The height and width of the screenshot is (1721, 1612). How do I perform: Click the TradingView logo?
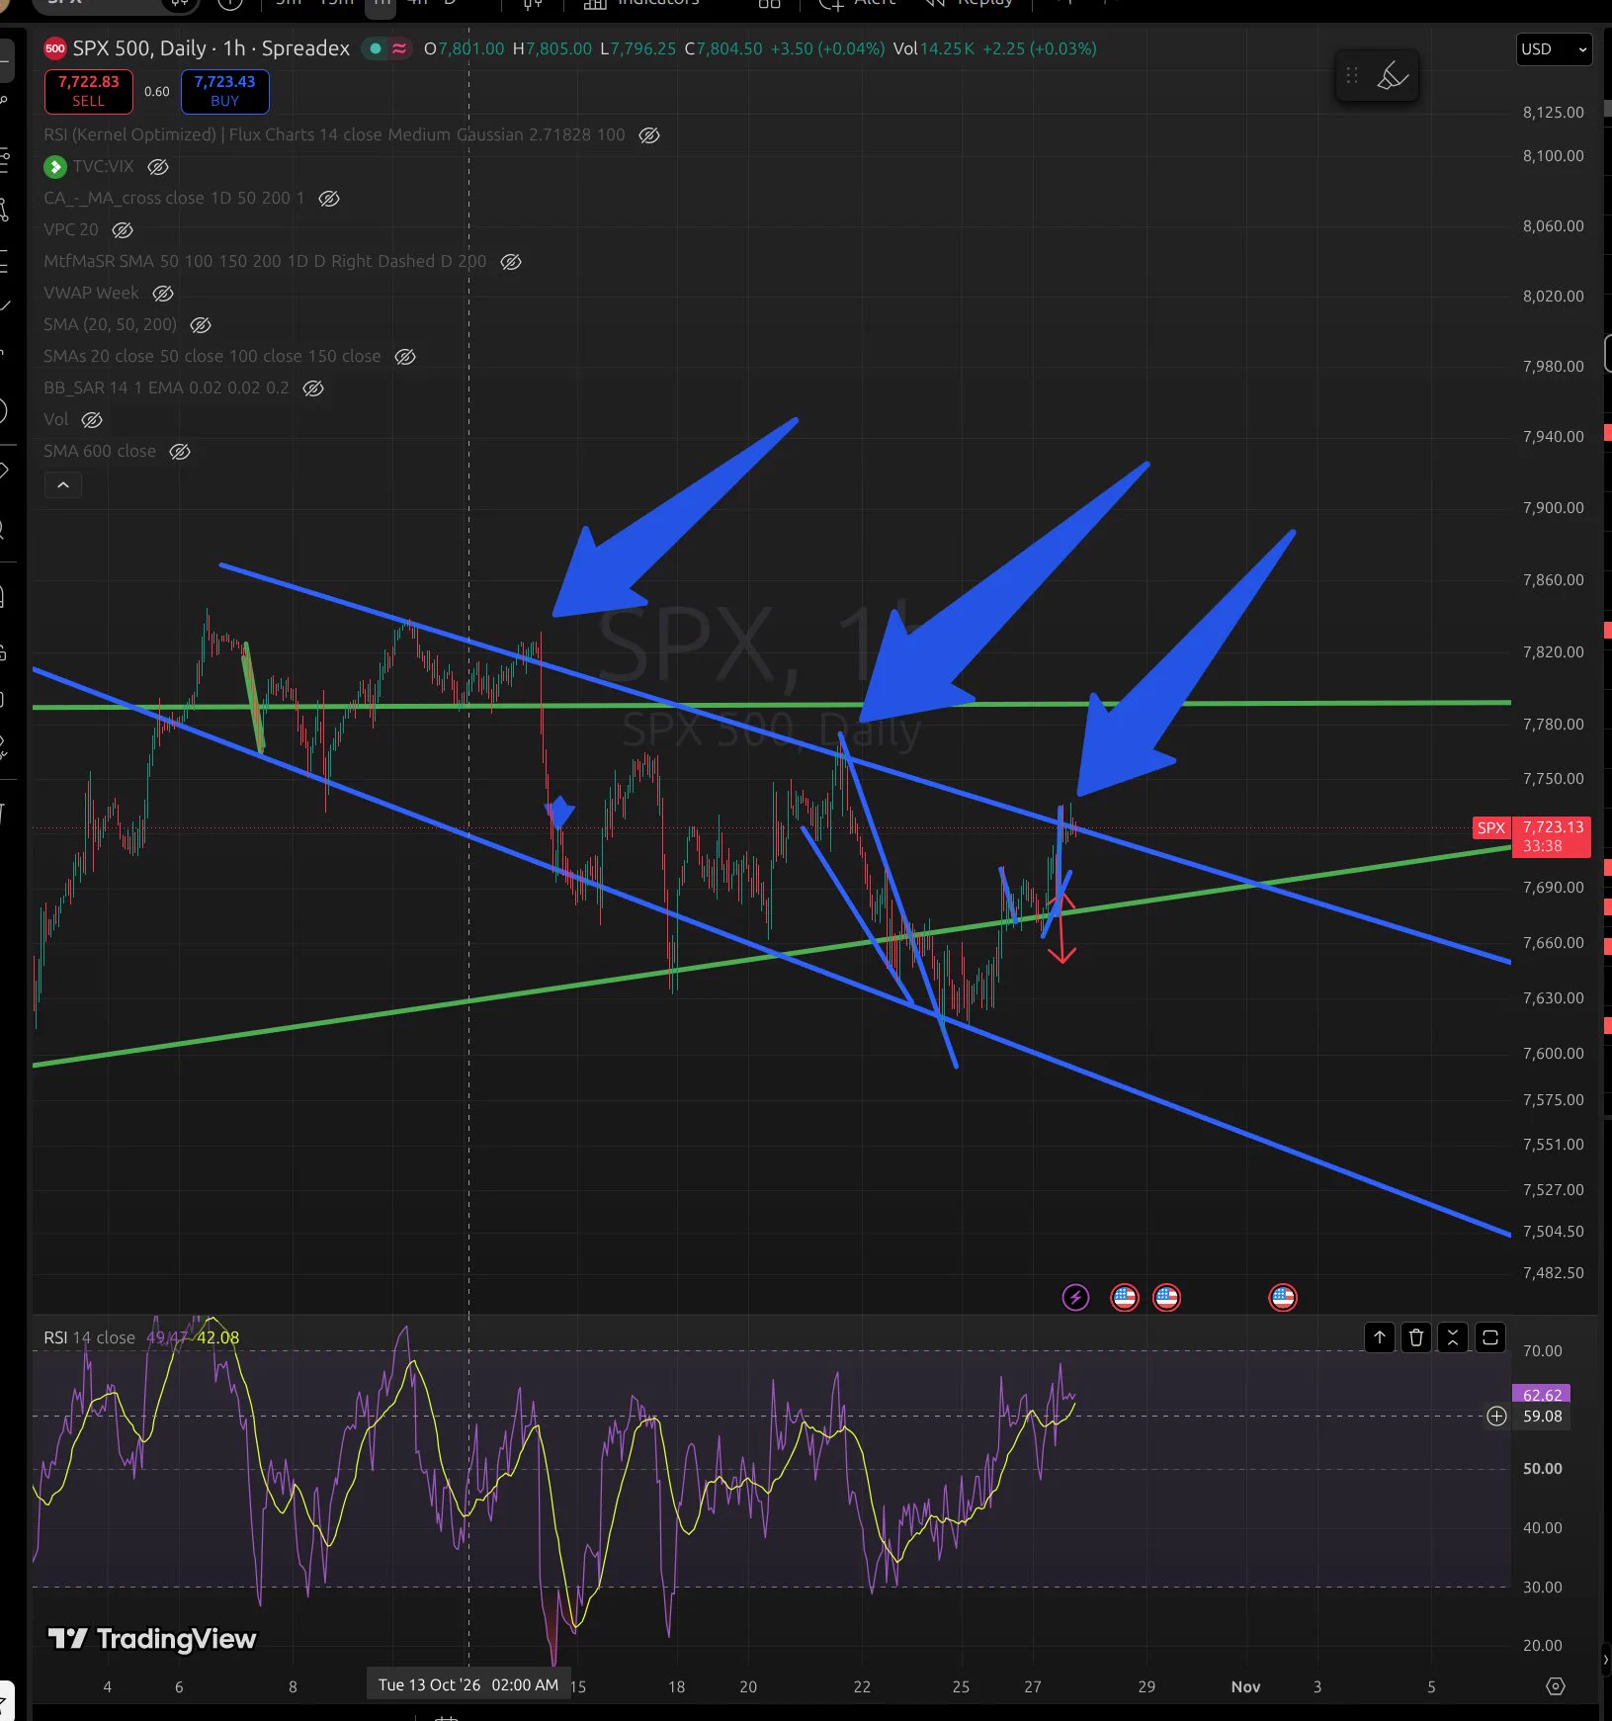[x=152, y=1639]
